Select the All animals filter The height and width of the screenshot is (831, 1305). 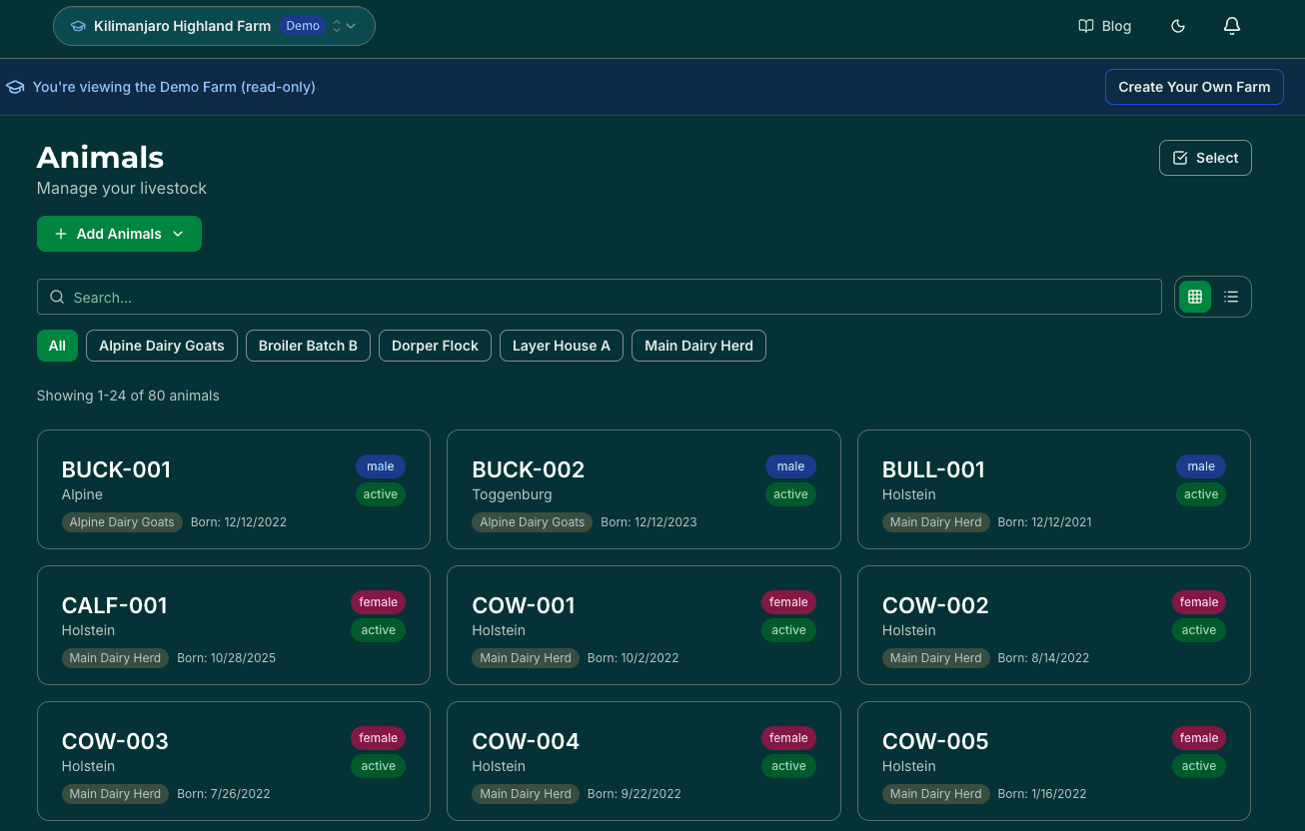pyautogui.click(x=57, y=346)
